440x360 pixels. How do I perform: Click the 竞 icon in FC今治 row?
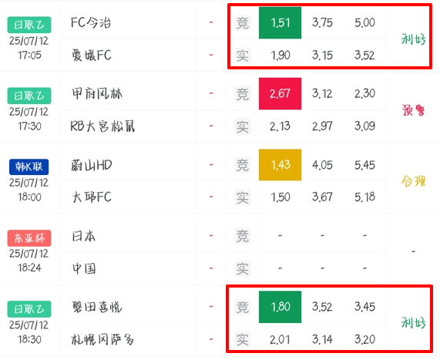243,23
